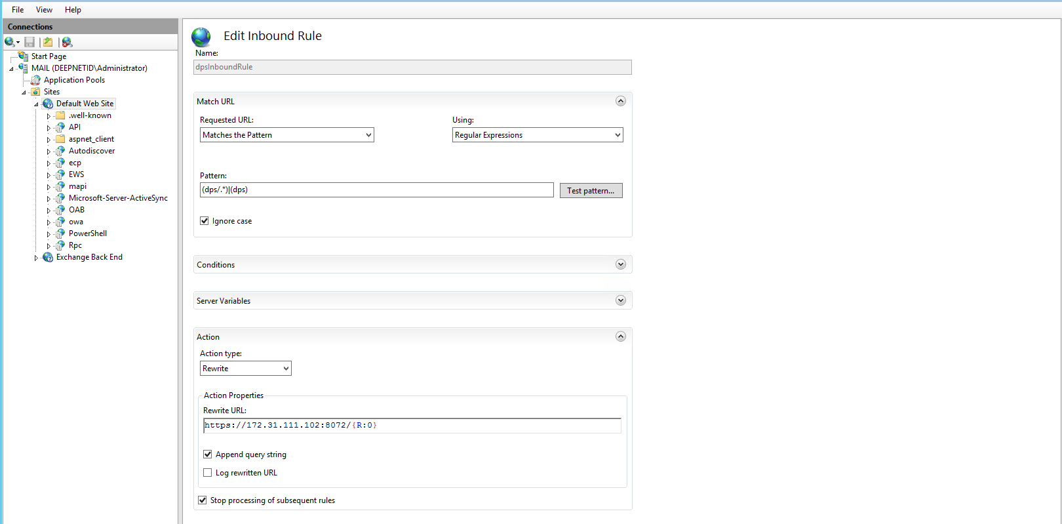This screenshot has height=524, width=1062.
Task: Open the Action type dropdown
Action: pos(245,369)
